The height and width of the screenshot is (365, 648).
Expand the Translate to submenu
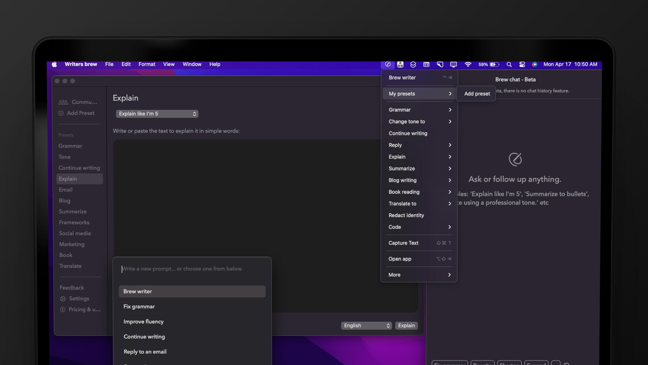[419, 204]
